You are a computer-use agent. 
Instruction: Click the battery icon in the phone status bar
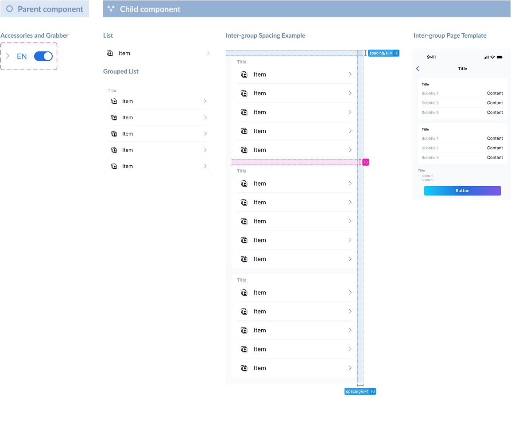499,57
